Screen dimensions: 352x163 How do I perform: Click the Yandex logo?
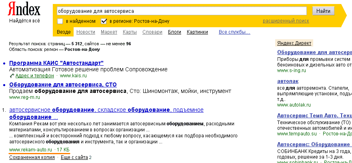(24, 10)
